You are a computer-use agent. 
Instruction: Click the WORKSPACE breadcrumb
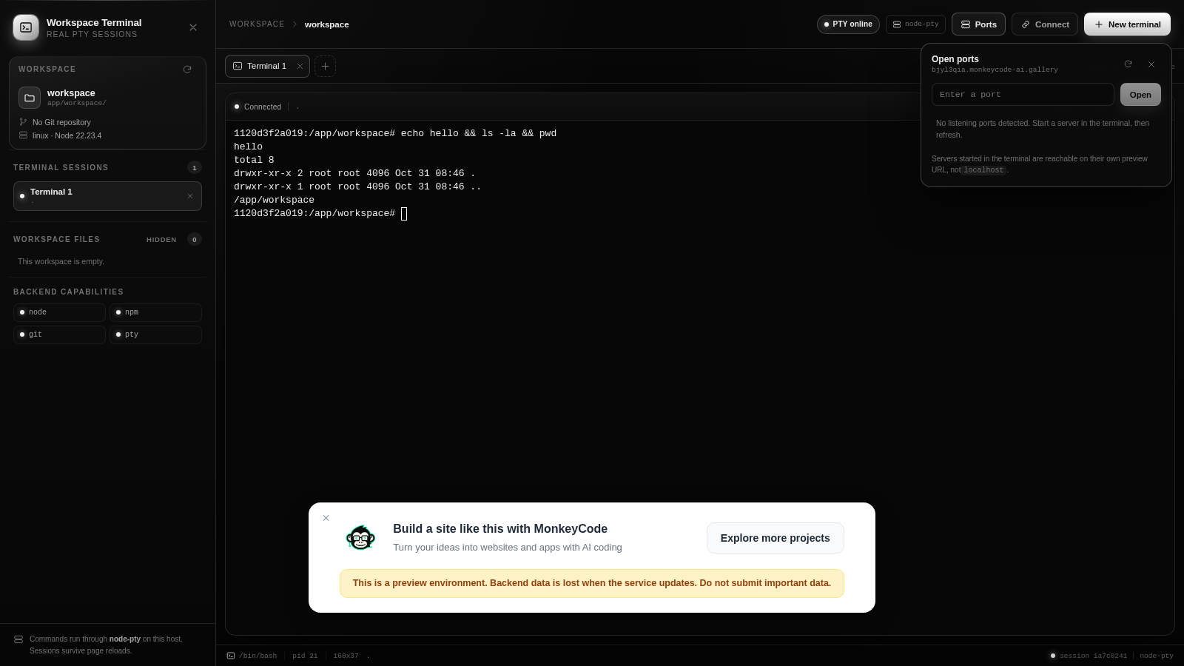click(257, 24)
